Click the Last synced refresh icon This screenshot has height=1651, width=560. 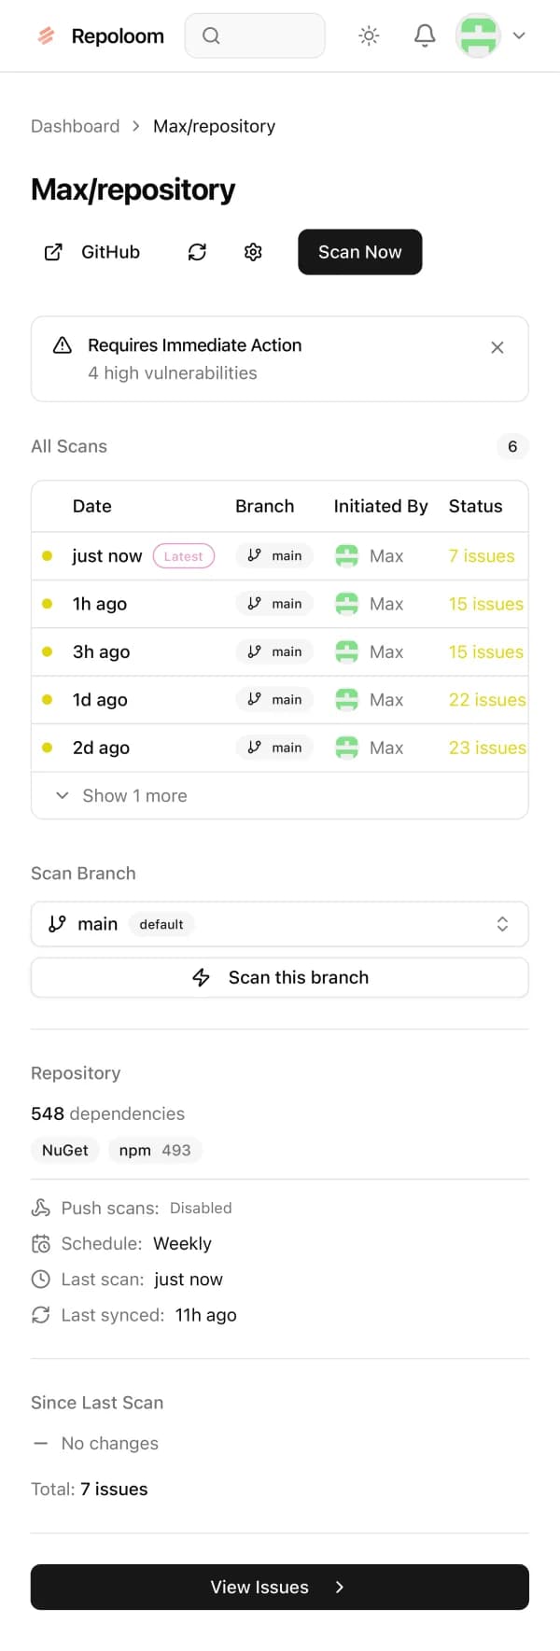pyautogui.click(x=40, y=1314)
